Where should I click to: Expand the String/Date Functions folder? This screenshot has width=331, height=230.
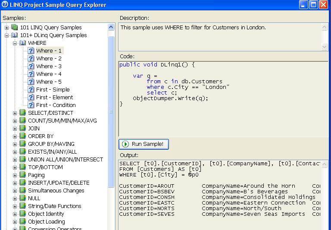(x=15, y=207)
